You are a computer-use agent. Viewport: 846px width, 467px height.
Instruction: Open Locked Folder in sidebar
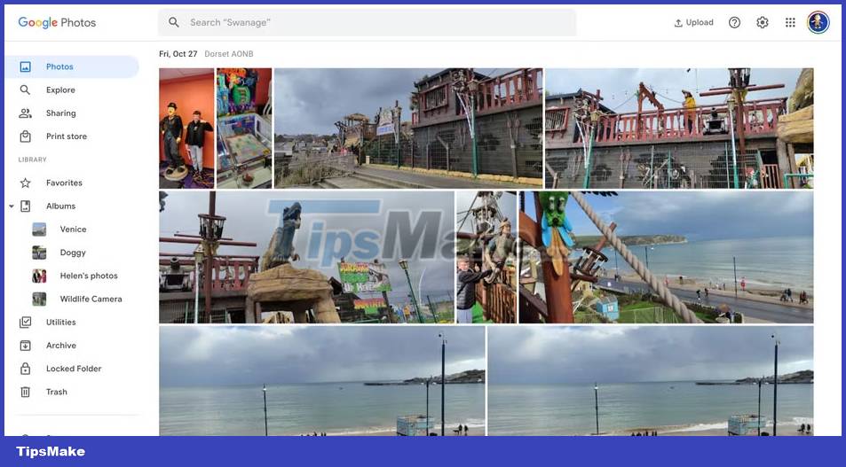[x=74, y=369]
